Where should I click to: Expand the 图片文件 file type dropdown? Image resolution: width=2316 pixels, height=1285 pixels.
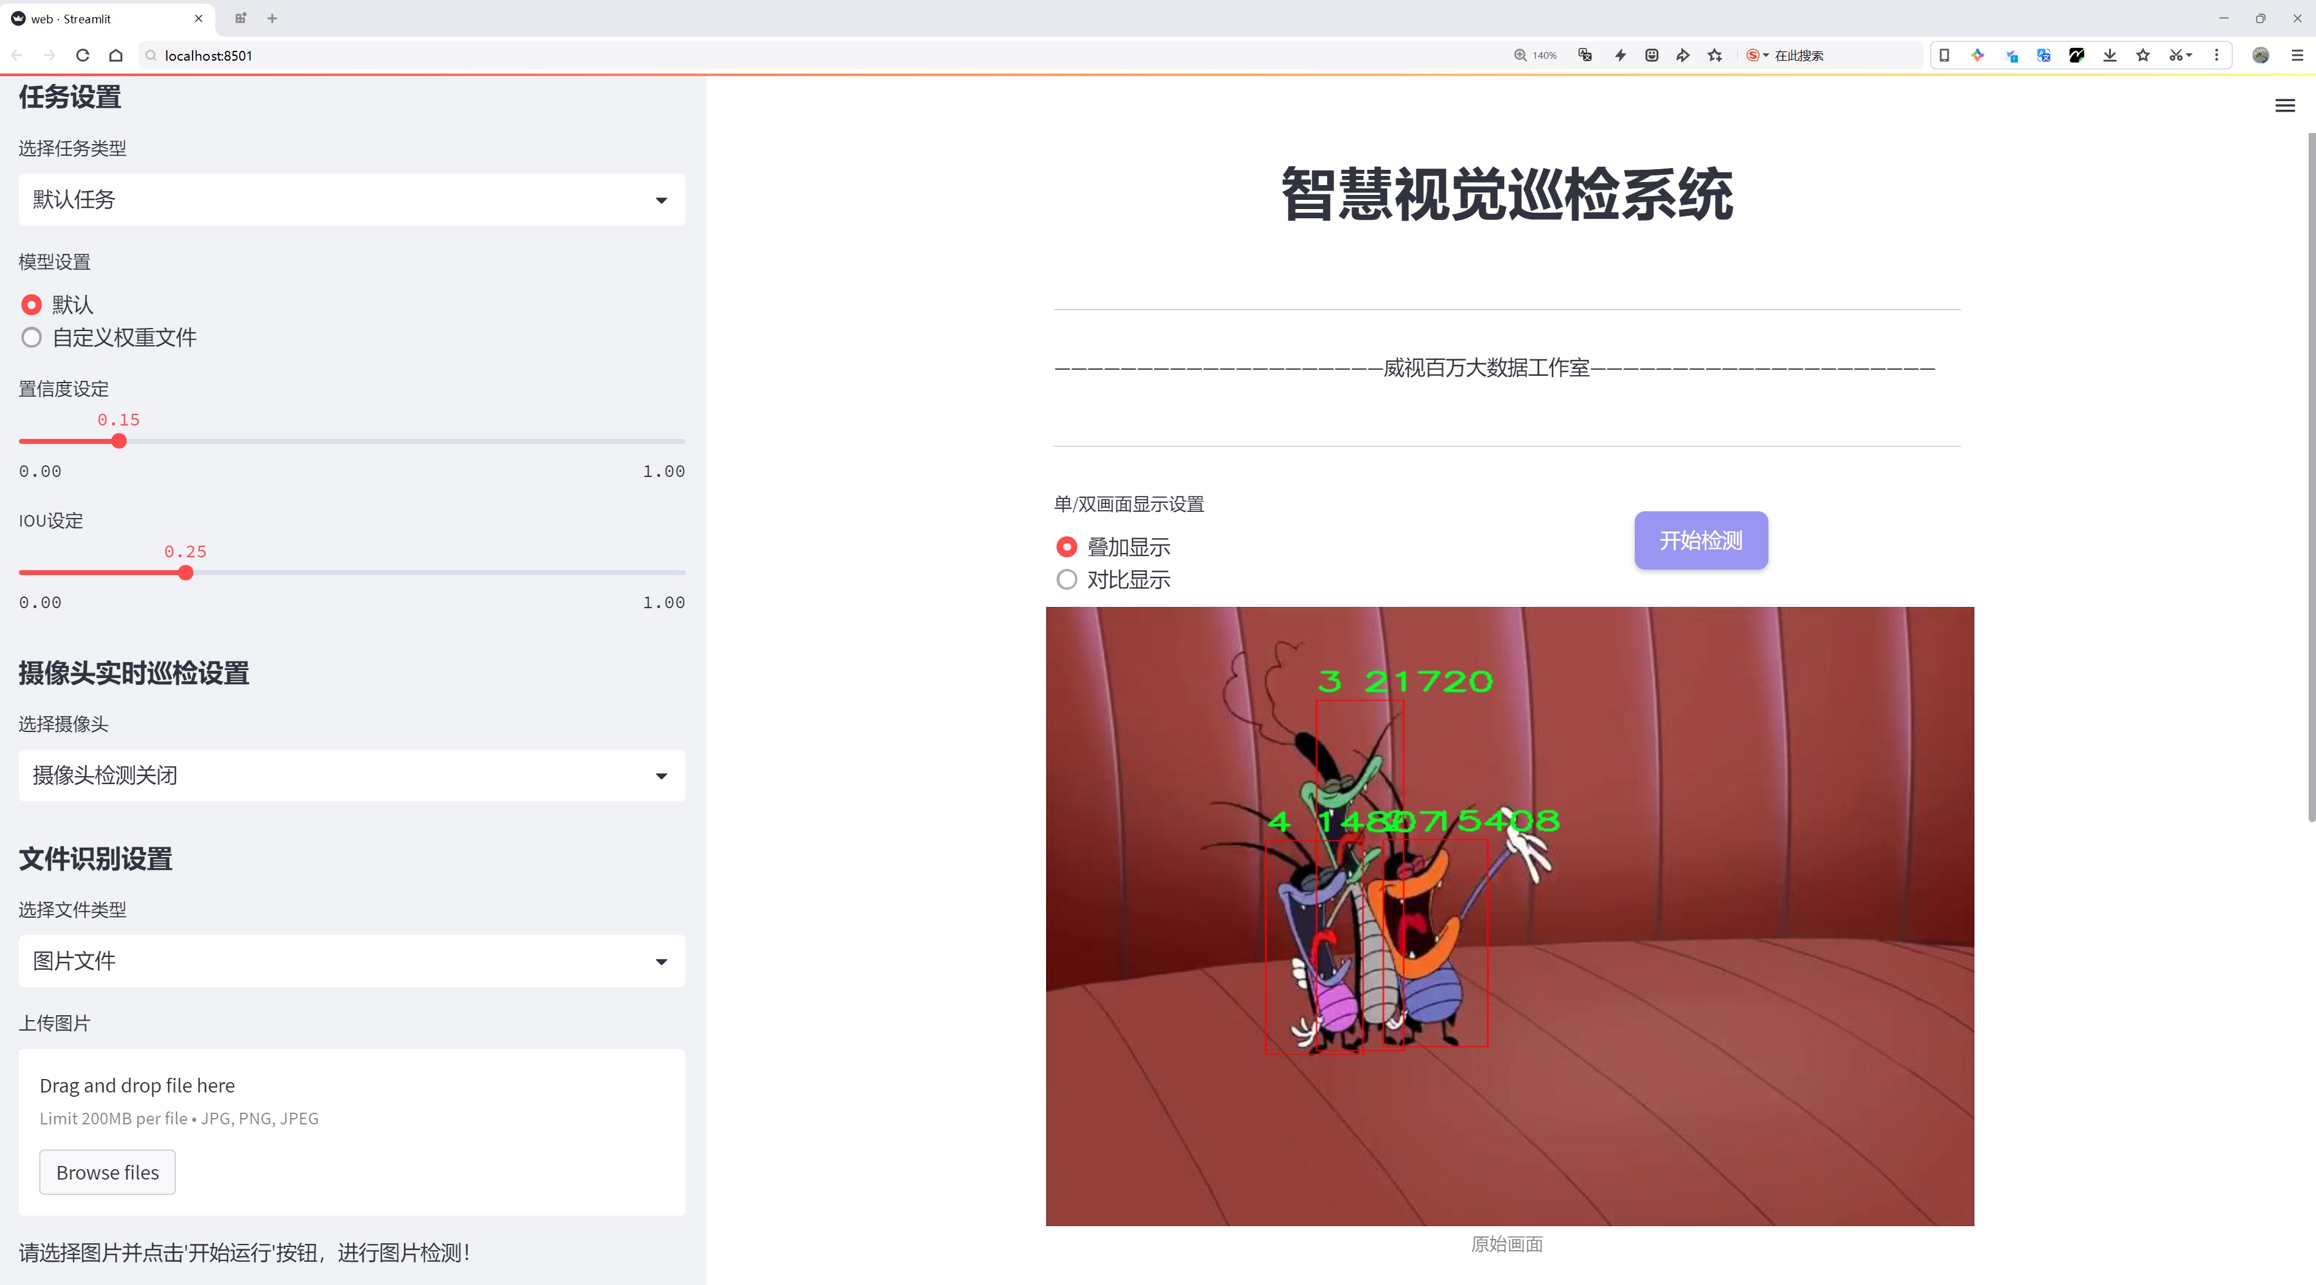tap(351, 961)
